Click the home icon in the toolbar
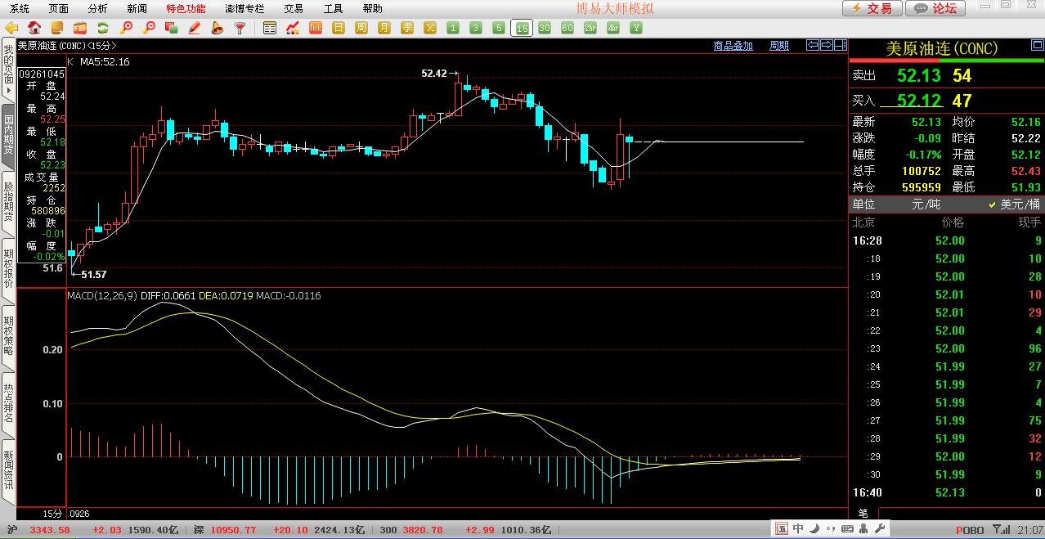 pos(34,28)
